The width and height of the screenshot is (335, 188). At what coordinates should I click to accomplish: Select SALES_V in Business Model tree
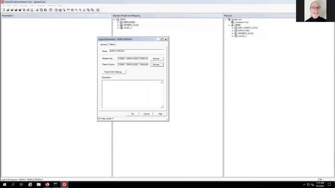coord(128,28)
